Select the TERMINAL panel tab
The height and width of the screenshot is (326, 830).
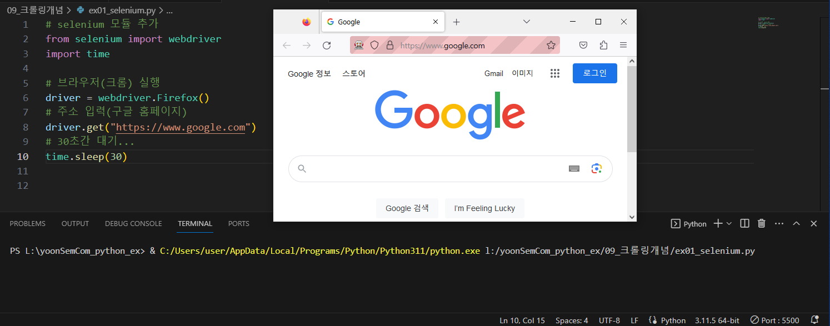[195, 224]
